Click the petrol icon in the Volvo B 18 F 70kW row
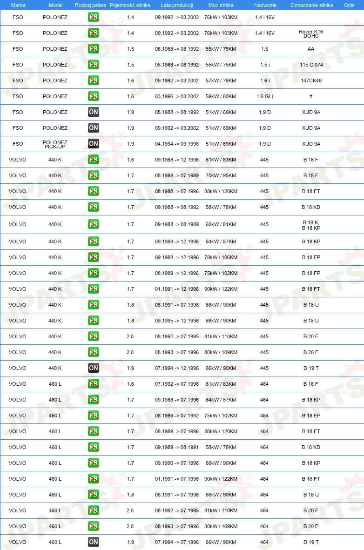 tap(94, 175)
